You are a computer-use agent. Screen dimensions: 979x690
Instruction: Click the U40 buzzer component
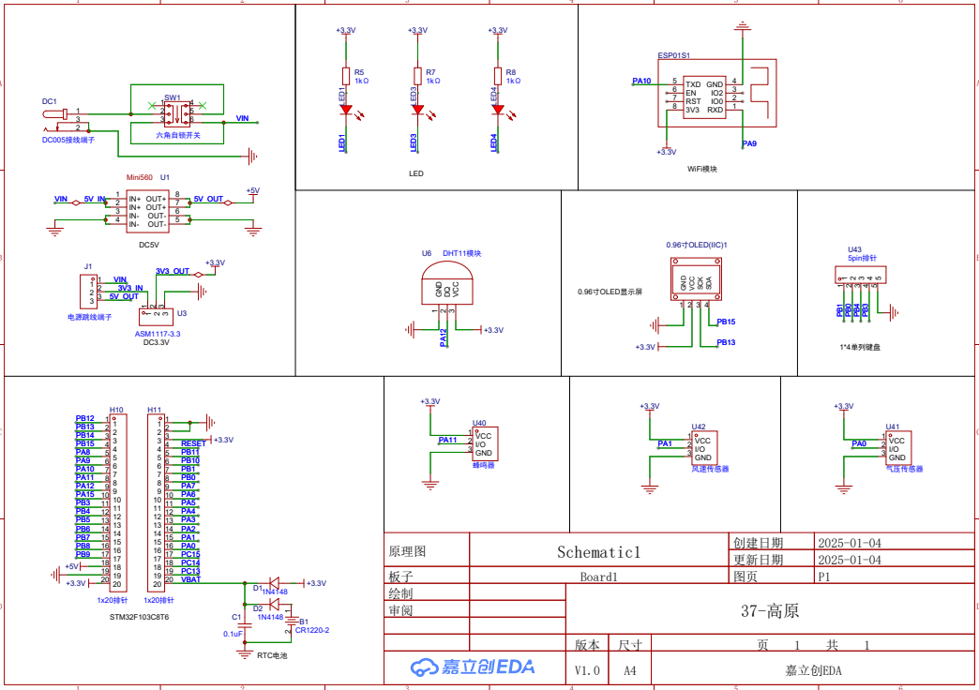(485, 444)
